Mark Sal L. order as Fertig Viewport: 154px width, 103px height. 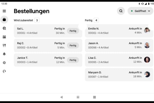pyautogui.click(x=73, y=31)
